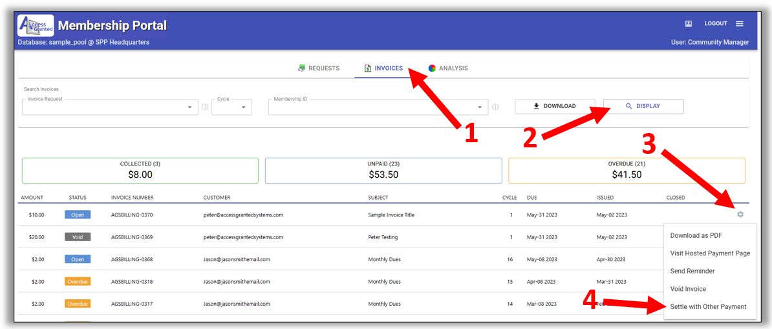The height and width of the screenshot is (329, 772).
Task: Open the hamburger menu icon
Action: pos(740,24)
